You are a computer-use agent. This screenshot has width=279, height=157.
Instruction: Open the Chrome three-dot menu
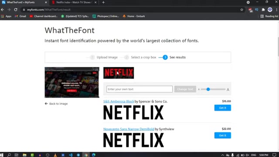click(276, 10)
